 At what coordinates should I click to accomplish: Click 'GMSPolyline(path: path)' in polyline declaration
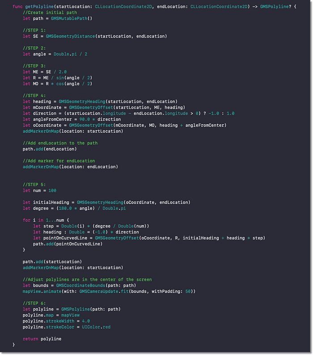point(91,309)
